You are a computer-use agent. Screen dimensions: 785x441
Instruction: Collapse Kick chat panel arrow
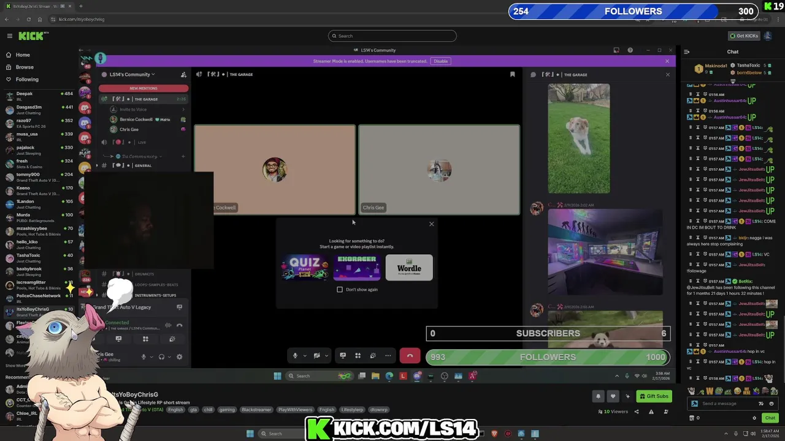pos(687,52)
